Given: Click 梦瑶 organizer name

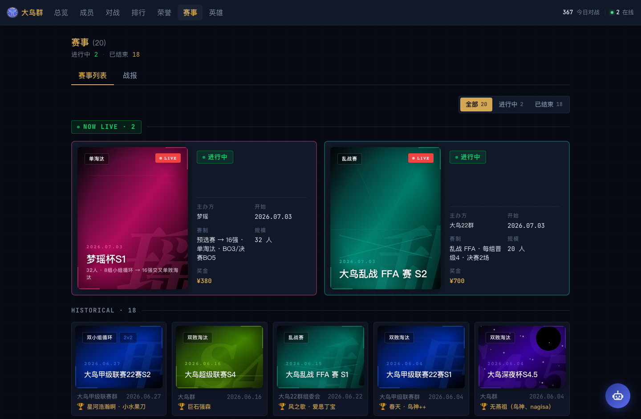Looking at the screenshot, I should [203, 217].
